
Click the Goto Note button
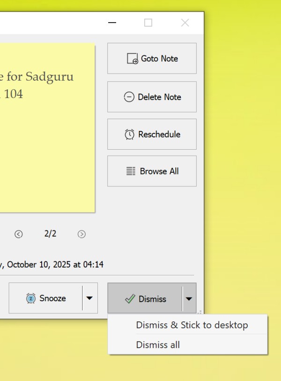pos(152,59)
